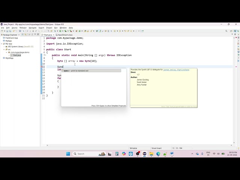
Task: Open Microsoft Edge from the taskbar
Action: click(158, 154)
